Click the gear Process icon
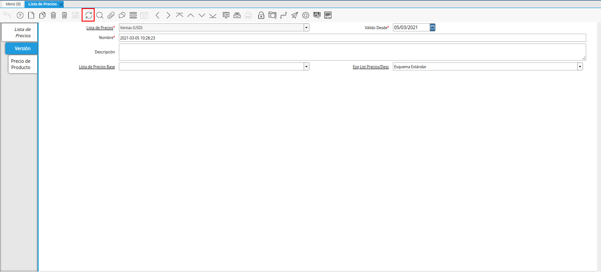601x272 pixels. (305, 15)
